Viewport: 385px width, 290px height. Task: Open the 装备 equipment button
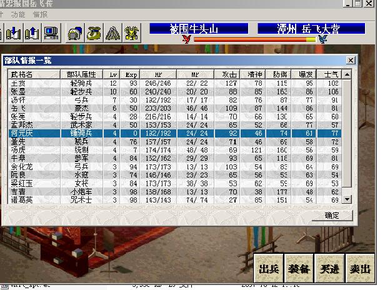[299, 268]
